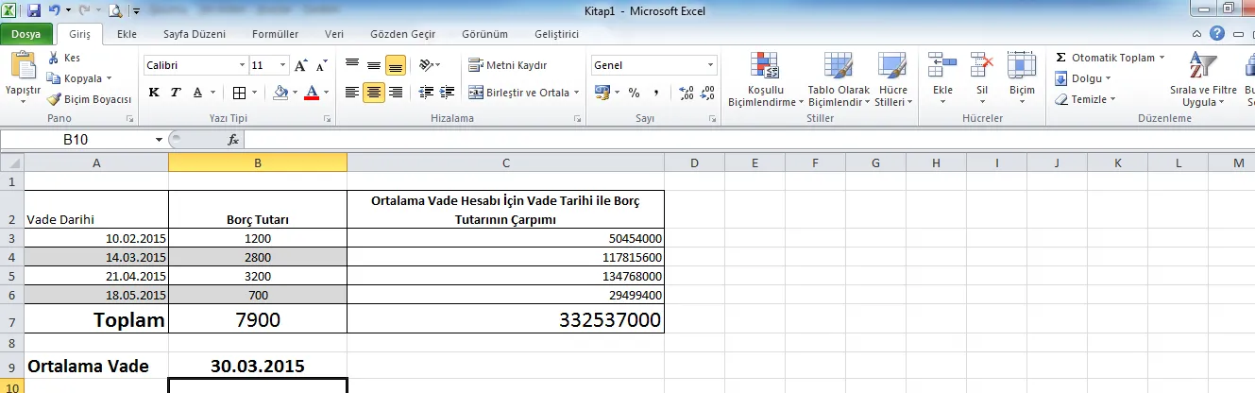Toggle bold formatting with K button
This screenshot has height=393, width=1255.
[x=154, y=93]
